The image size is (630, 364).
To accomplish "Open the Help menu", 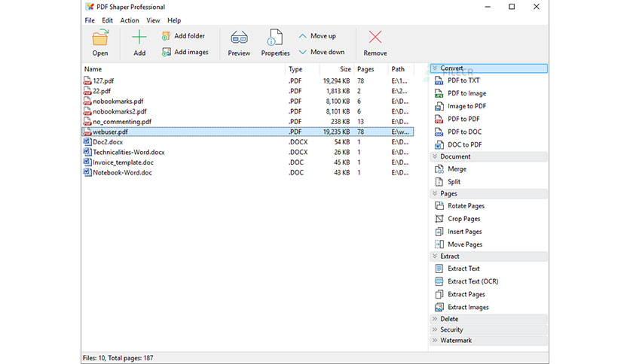I will 174,20.
